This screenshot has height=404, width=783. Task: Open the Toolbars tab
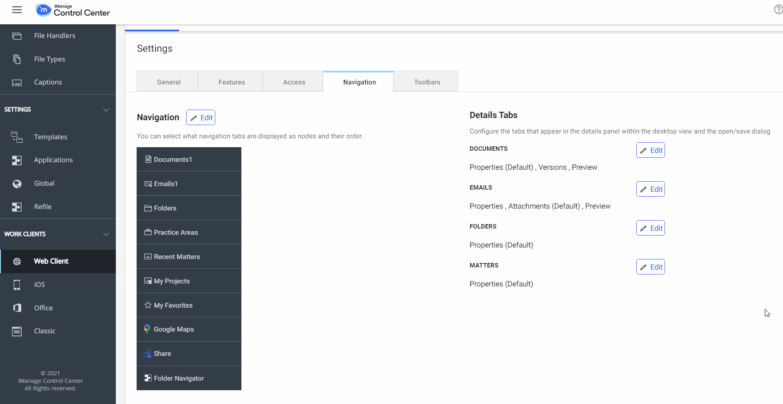tap(427, 82)
